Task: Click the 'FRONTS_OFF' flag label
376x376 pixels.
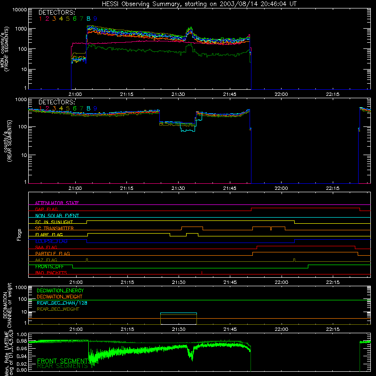Action: tap(49, 266)
